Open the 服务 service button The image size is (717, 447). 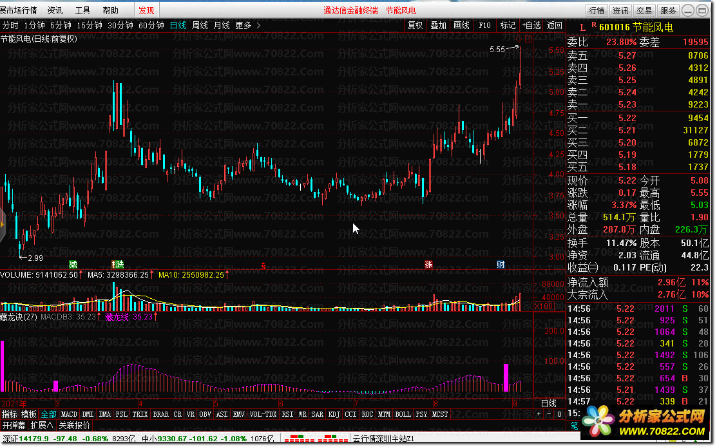668,10
